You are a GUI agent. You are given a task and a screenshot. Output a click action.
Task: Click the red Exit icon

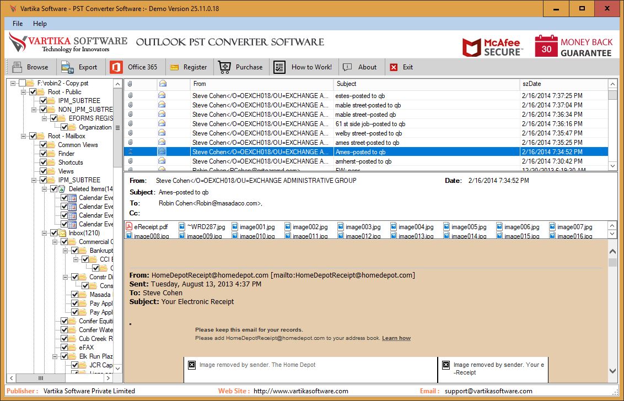394,67
